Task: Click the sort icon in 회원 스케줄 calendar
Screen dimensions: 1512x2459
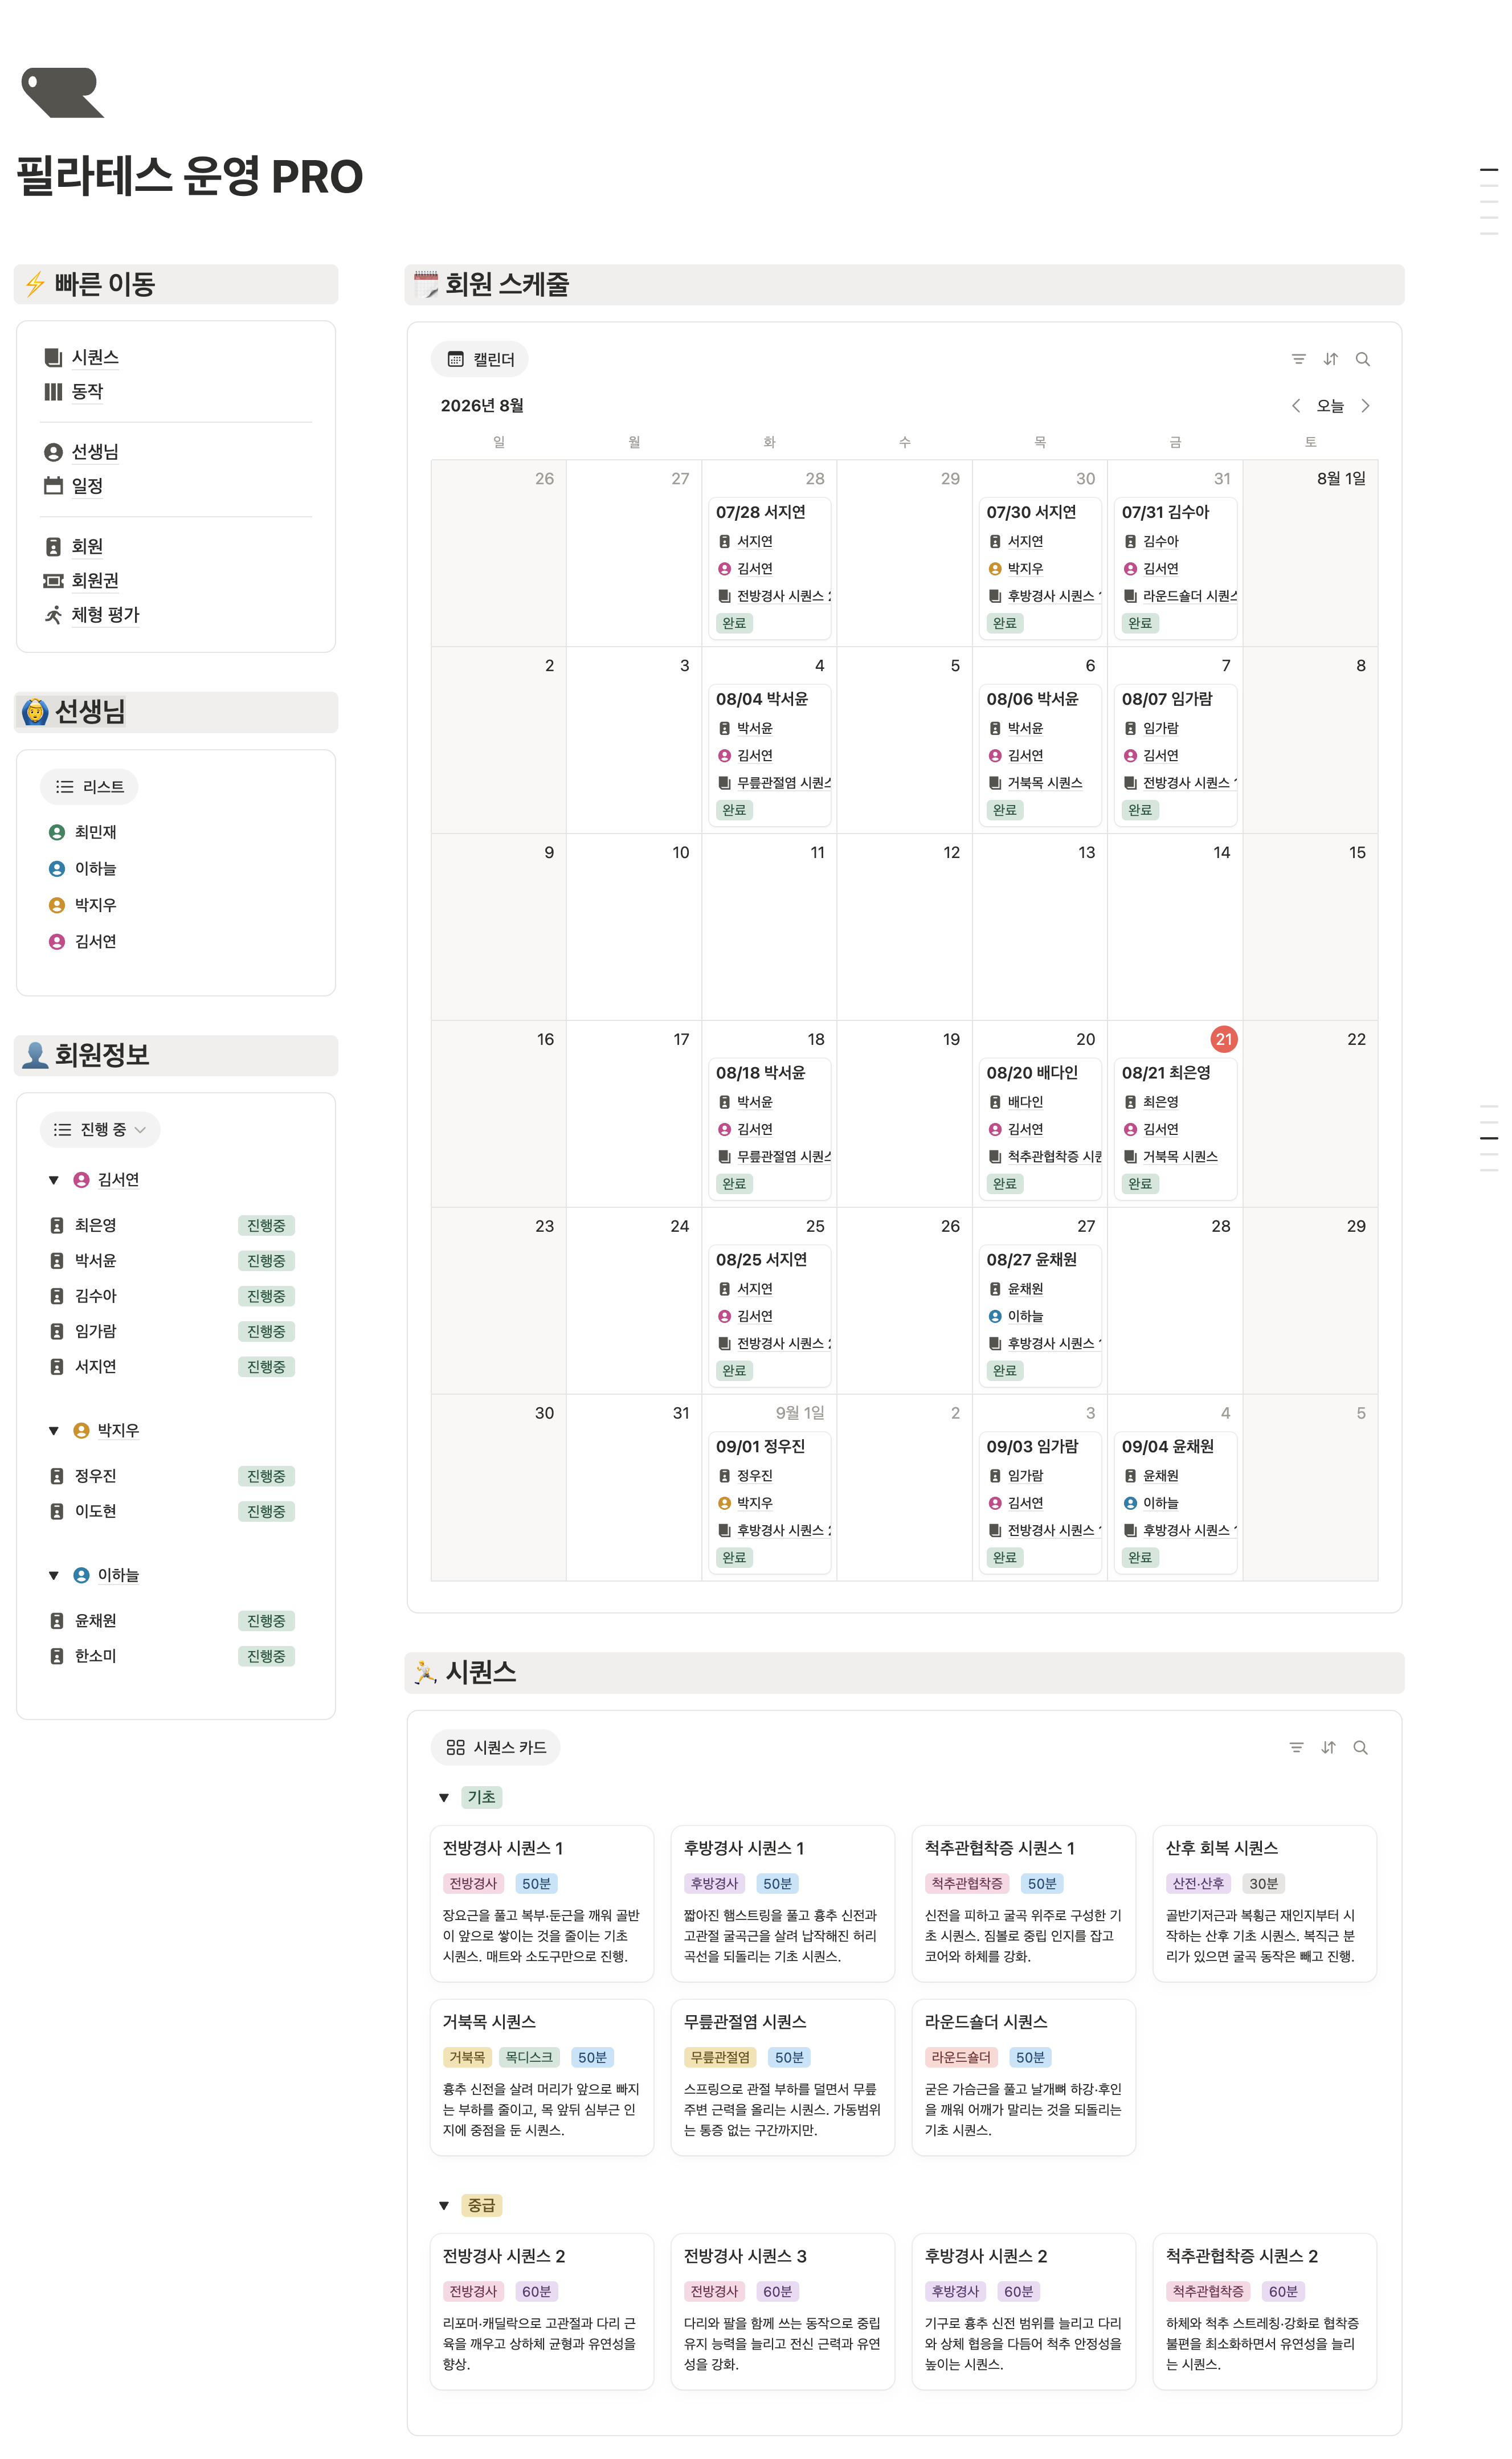Action: point(1330,359)
